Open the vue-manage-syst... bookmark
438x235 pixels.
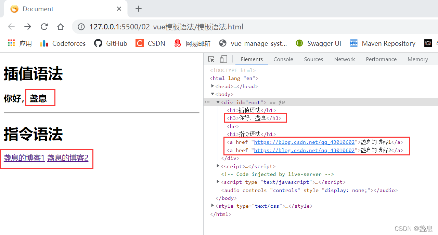click(x=253, y=43)
